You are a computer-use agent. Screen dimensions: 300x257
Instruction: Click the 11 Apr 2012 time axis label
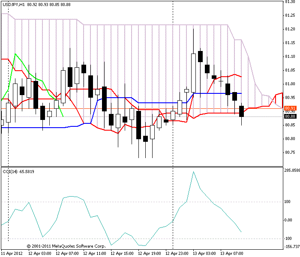pyautogui.click(x=12, y=254)
